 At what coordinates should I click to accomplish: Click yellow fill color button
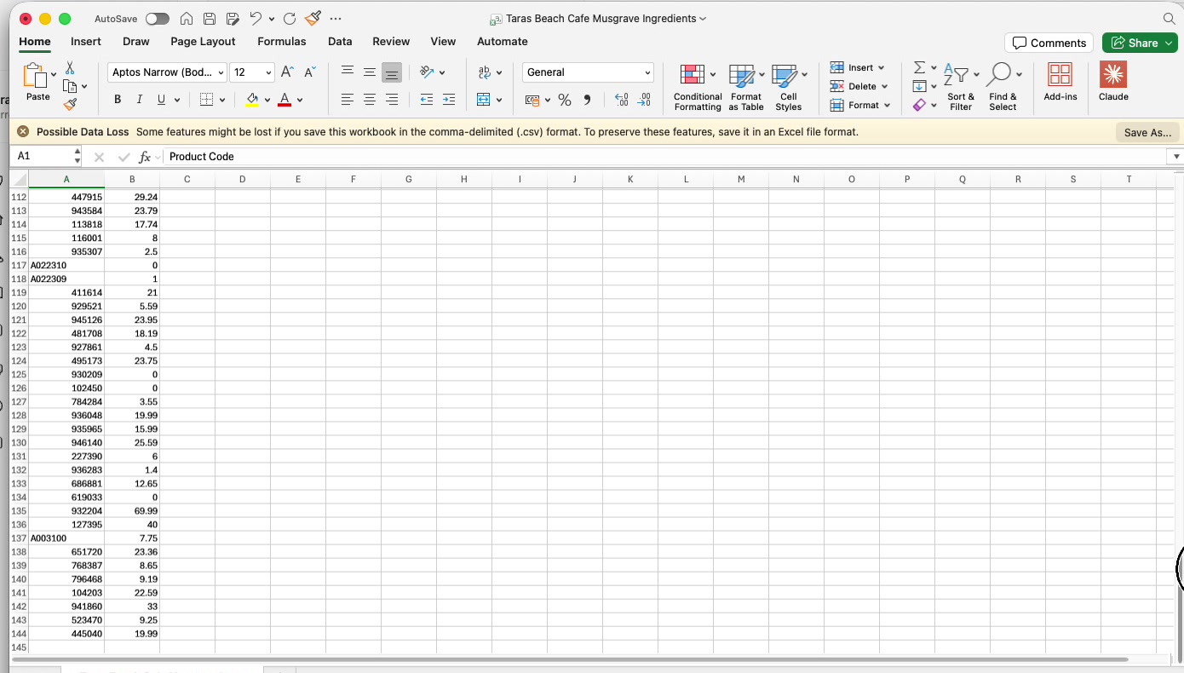[252, 100]
